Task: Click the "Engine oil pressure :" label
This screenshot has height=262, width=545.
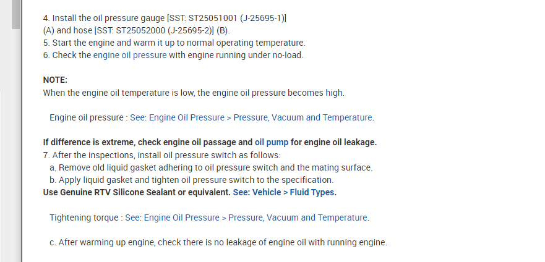Action: point(88,117)
